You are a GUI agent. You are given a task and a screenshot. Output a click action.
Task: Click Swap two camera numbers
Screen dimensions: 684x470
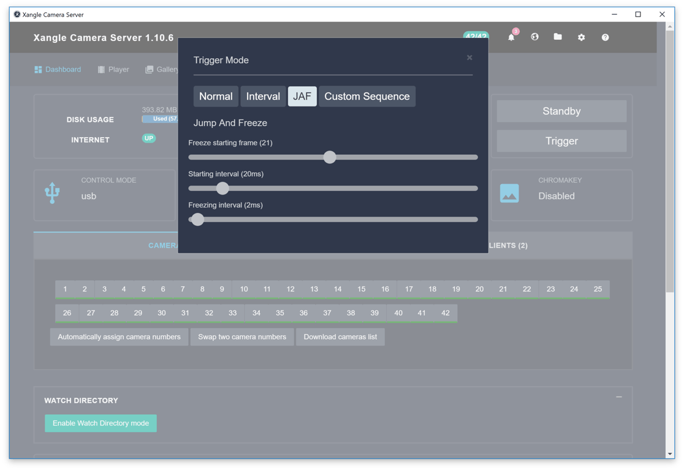(x=242, y=337)
